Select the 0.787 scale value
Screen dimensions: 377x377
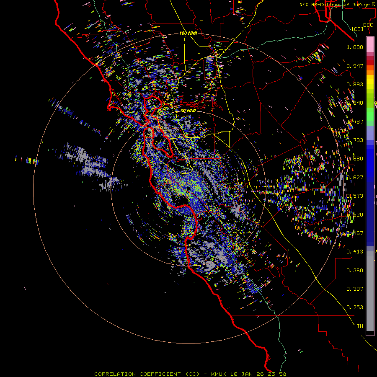[x=355, y=121]
